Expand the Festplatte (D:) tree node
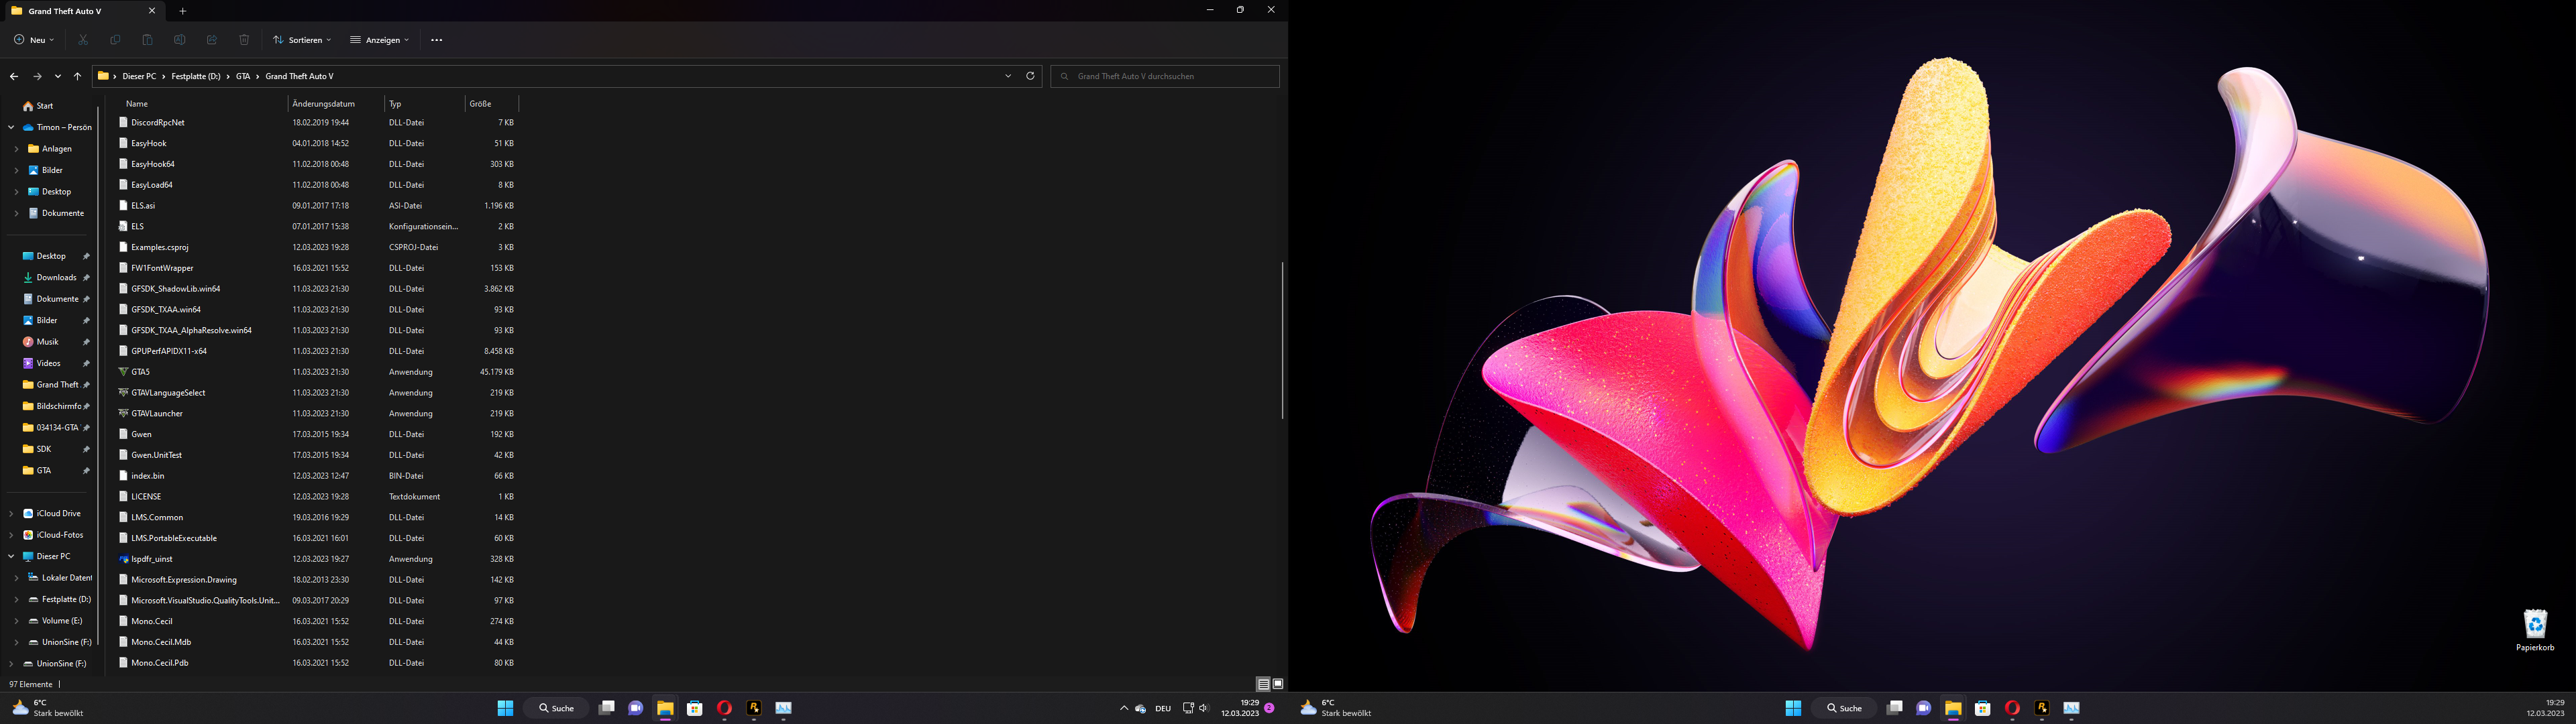This screenshot has height=724, width=2576. 16,600
